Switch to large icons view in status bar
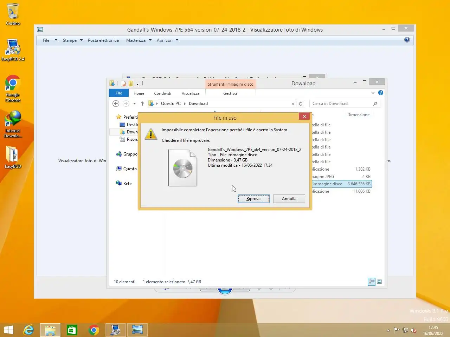The image size is (450, 337). tap(379, 282)
